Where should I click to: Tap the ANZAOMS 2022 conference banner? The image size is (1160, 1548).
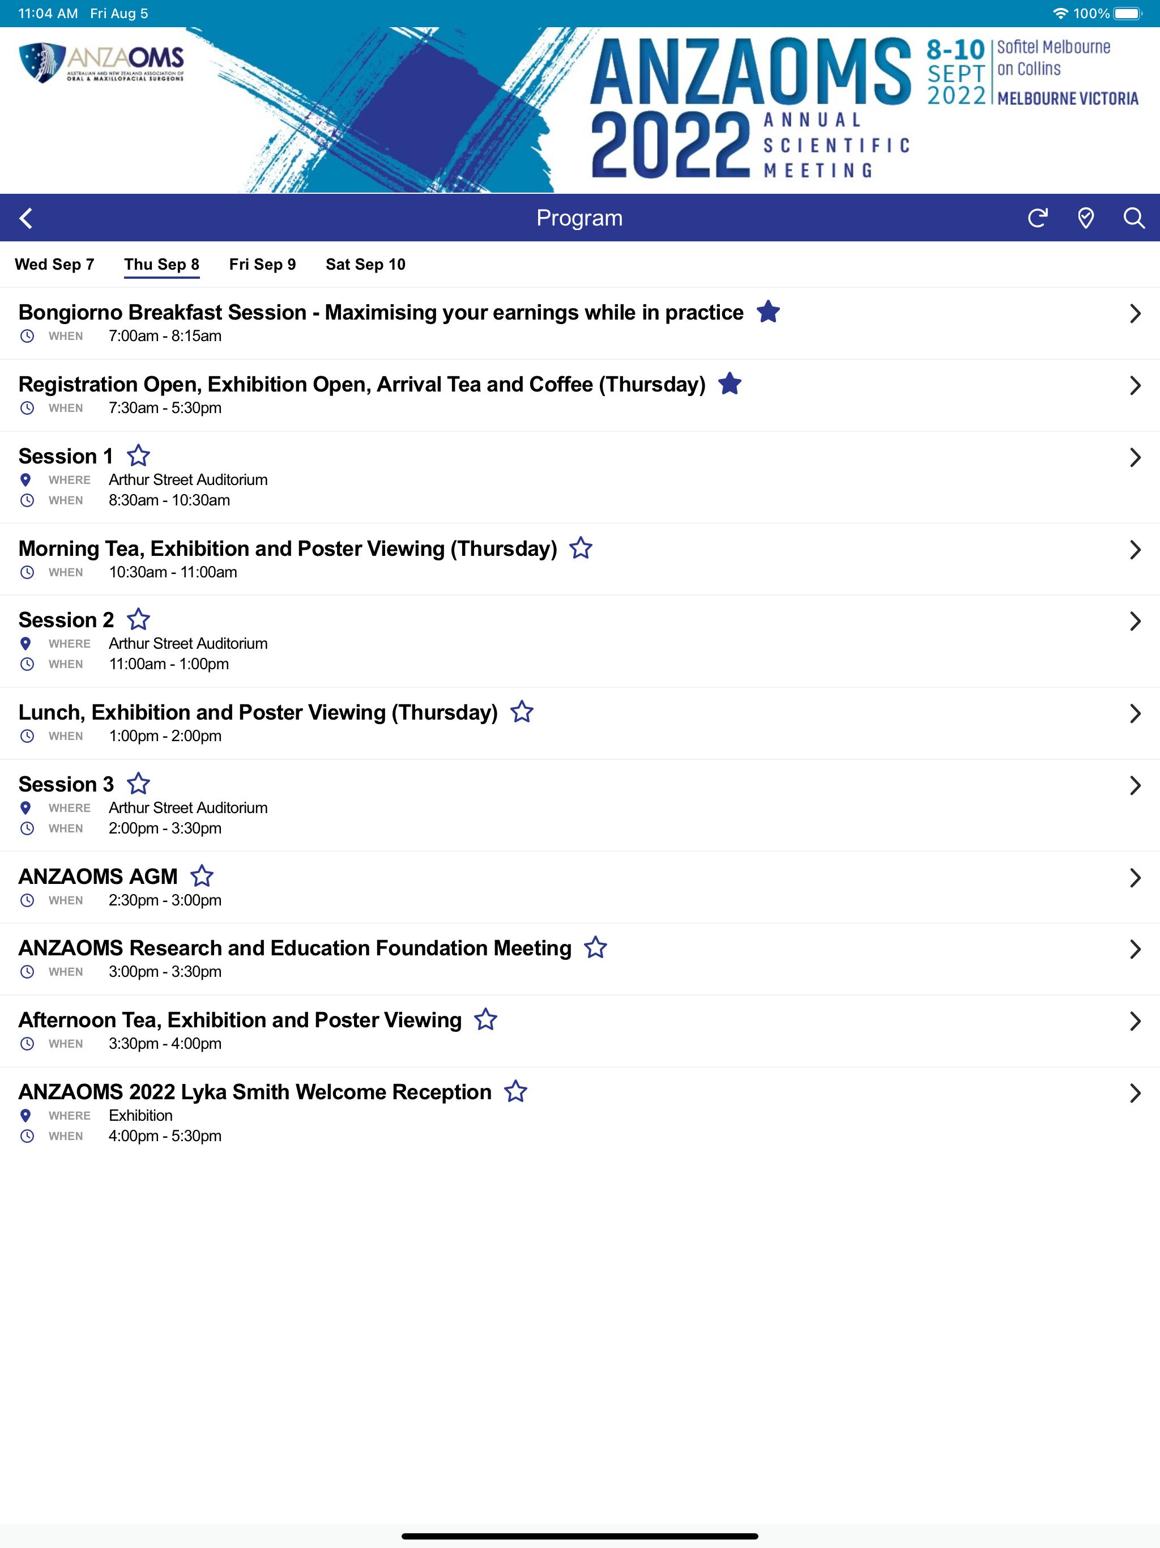(580, 110)
